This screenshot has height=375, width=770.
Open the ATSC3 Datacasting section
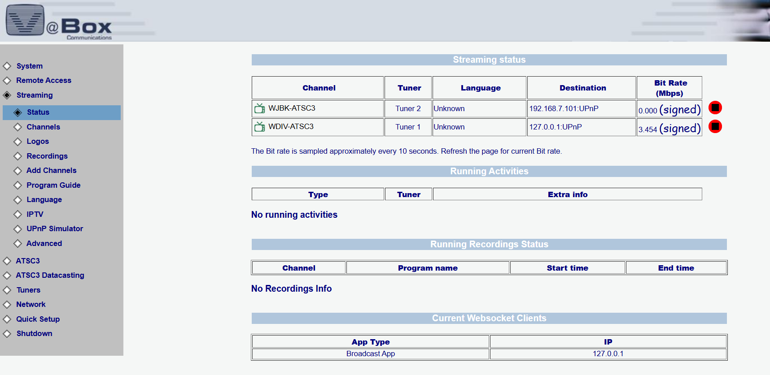50,275
